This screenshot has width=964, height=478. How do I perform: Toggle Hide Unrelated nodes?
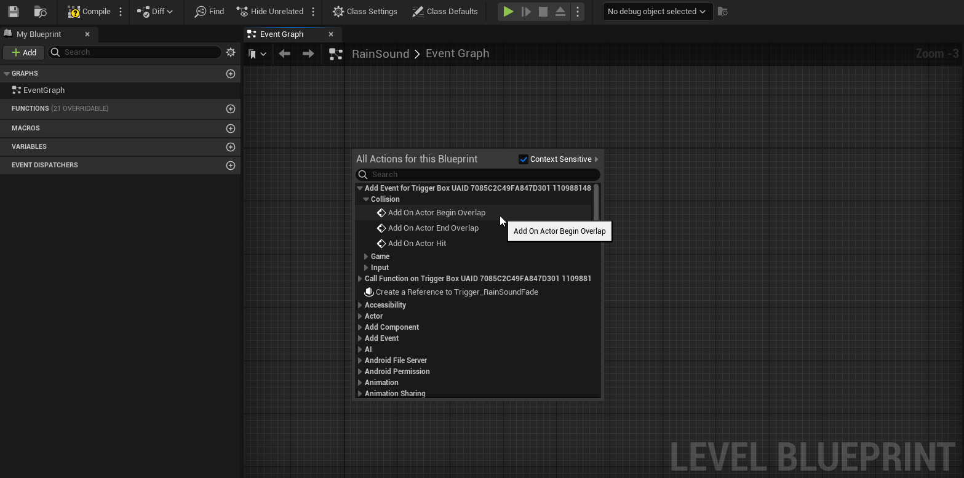(269, 11)
